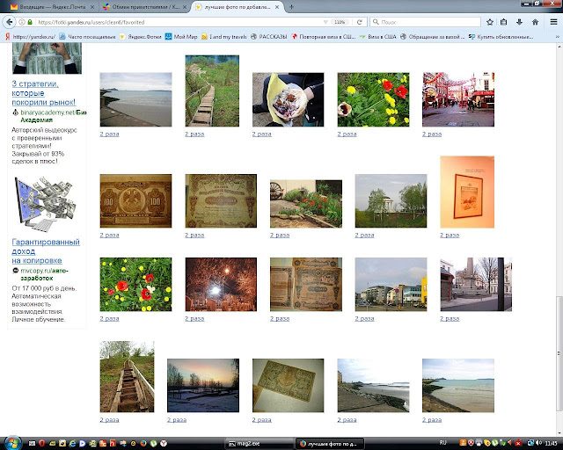
Task: Close the Обмен приветствиями tab
Action: click(x=186, y=7)
